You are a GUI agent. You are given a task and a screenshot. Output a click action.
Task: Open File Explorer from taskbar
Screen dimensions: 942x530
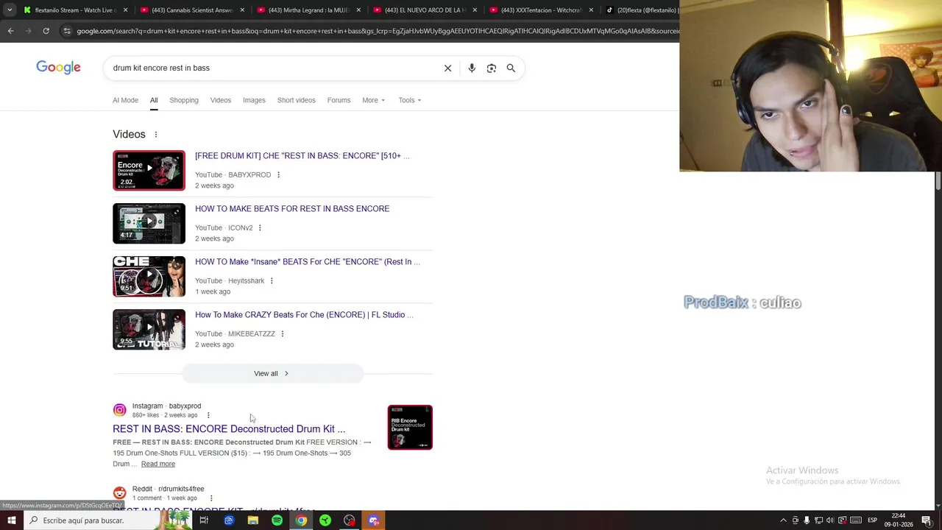point(252,520)
